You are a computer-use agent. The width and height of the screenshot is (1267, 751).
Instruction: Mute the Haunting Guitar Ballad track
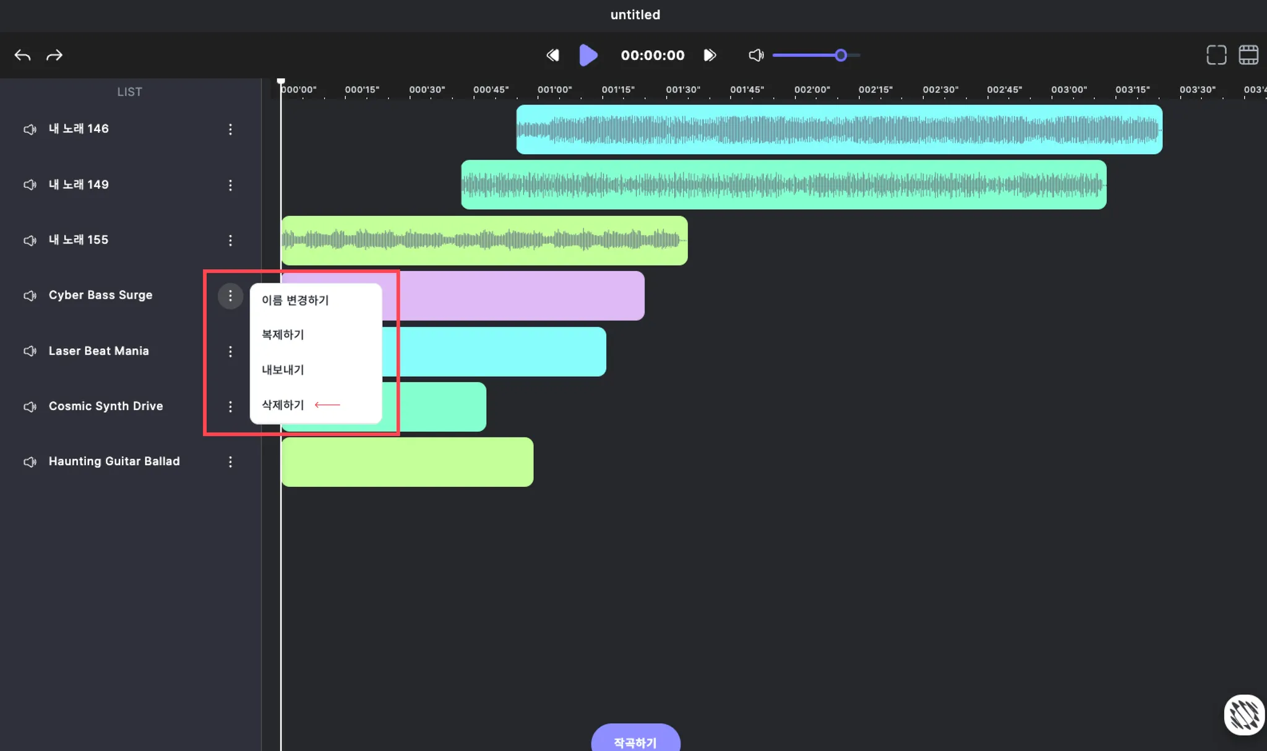(30, 462)
